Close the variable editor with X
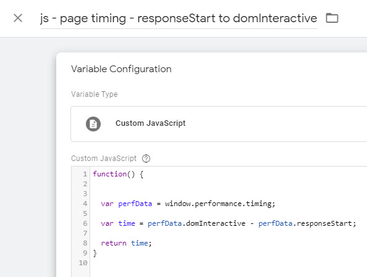Image resolution: width=367 pixels, height=277 pixels. (18, 18)
